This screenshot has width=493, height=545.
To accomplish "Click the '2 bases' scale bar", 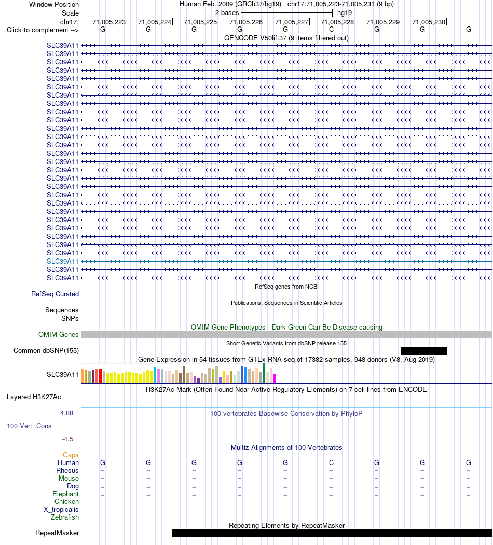I will click(x=286, y=13).
